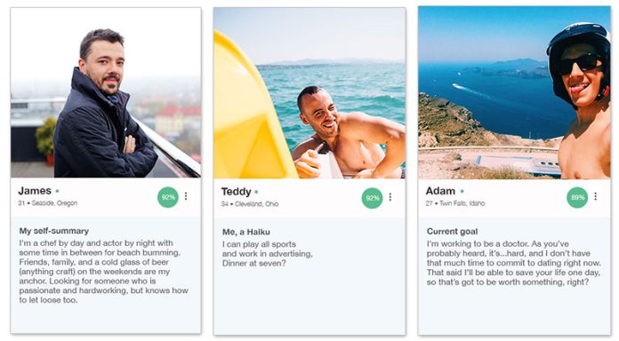The image size is (619, 341).
Task: Click the 'Me, a Haiku' heading
Action: tap(246, 232)
